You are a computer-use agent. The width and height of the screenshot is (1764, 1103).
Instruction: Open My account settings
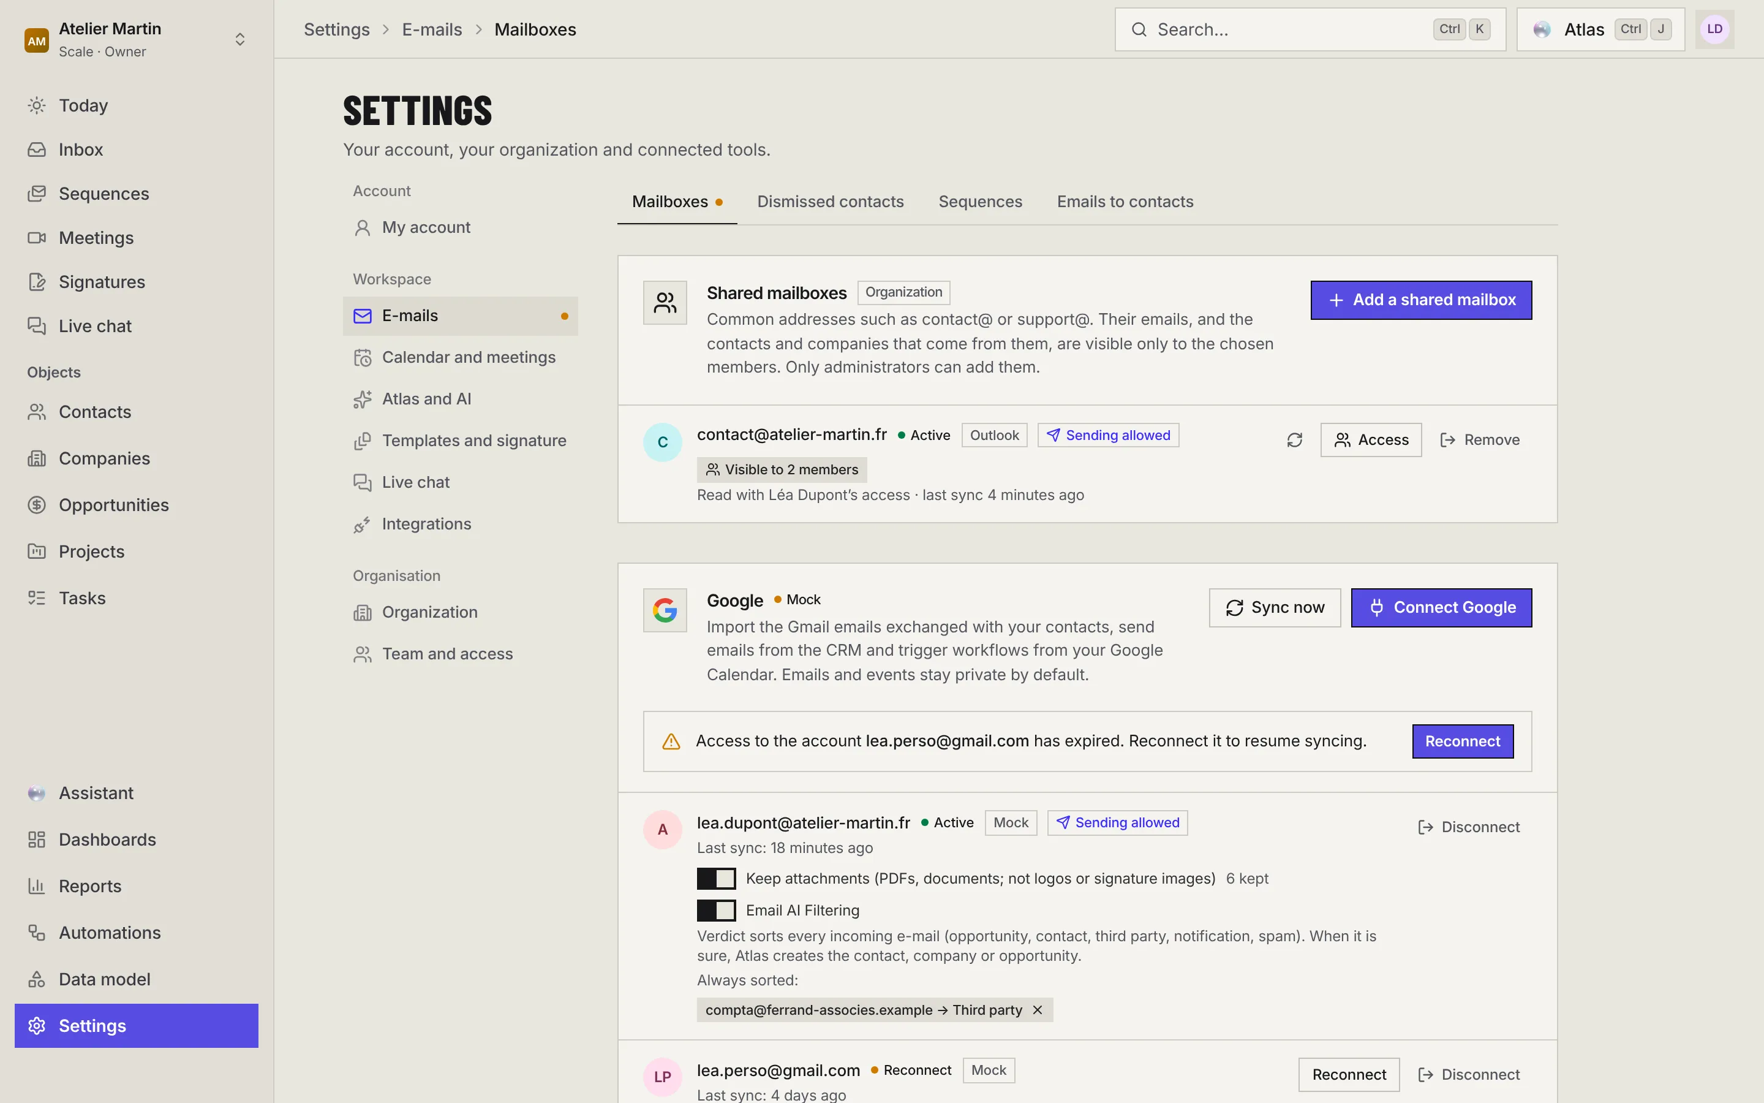point(460,227)
